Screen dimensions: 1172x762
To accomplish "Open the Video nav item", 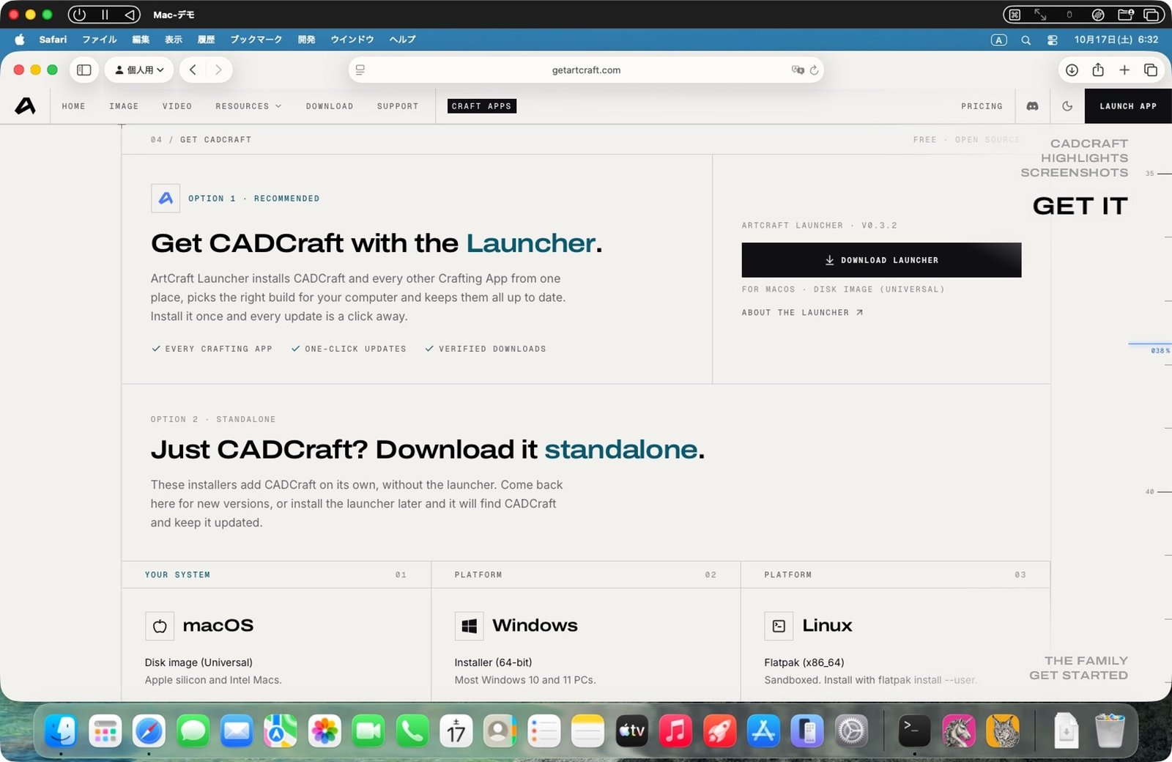I will [x=177, y=106].
